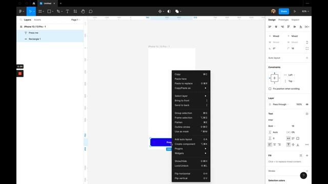Open the help question mark button
This screenshot has height=184, width=328.
(x=303, y=176)
